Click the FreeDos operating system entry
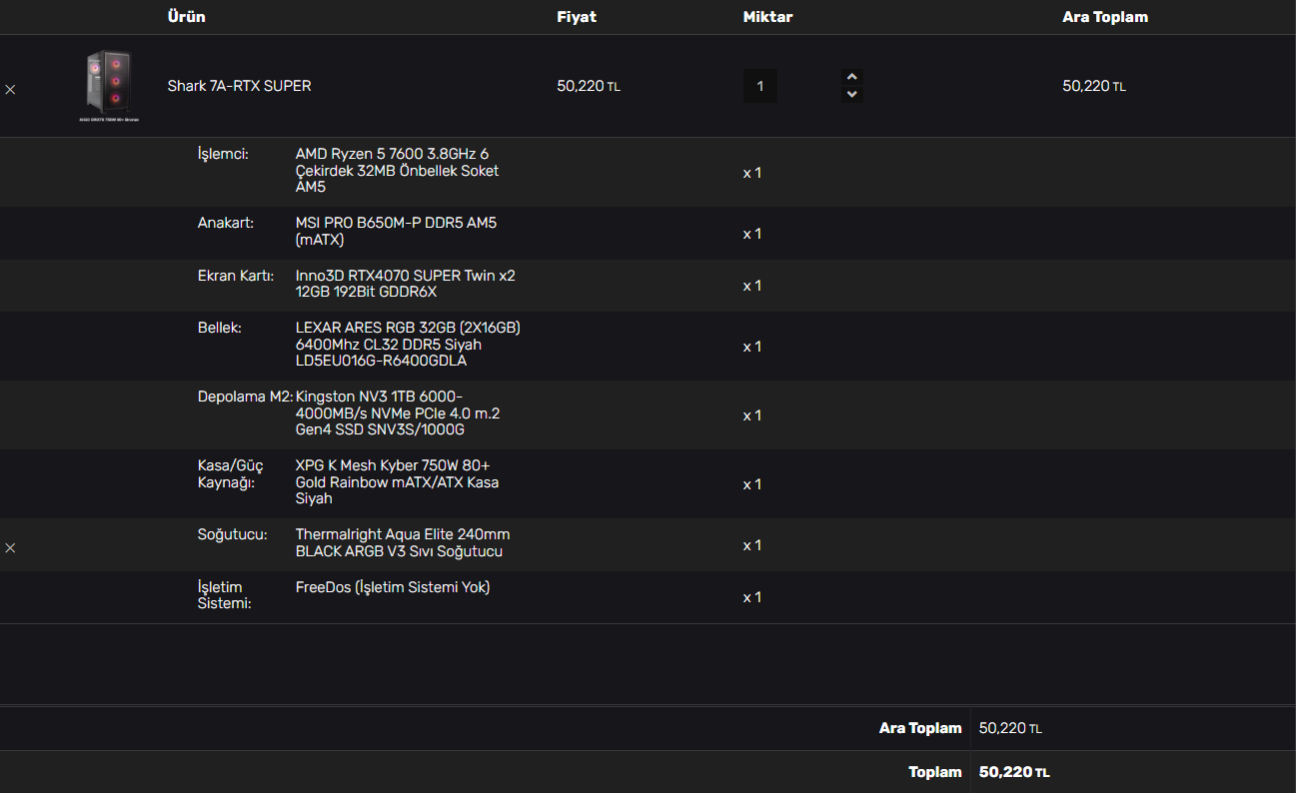 tap(393, 587)
